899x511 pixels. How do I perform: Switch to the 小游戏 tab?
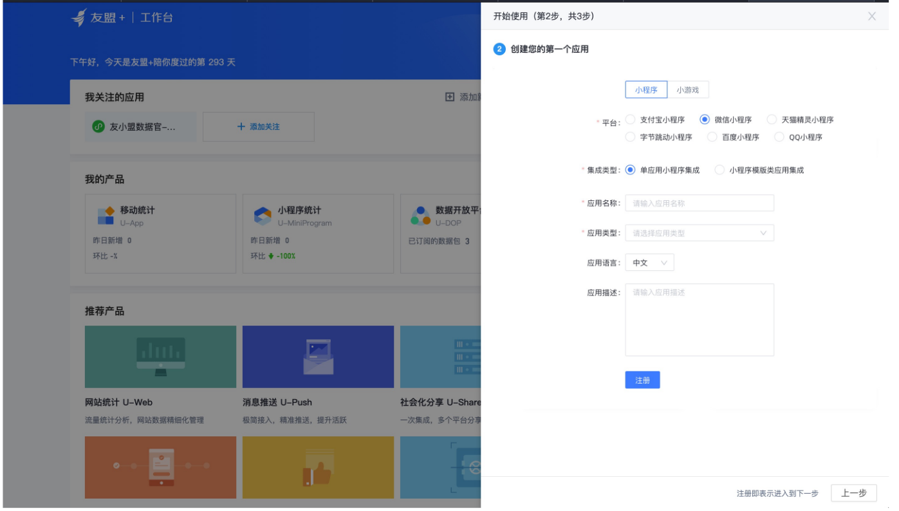688,90
